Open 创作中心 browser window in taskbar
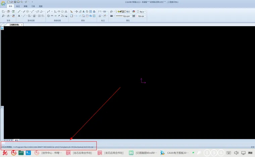 [x=48, y=153]
